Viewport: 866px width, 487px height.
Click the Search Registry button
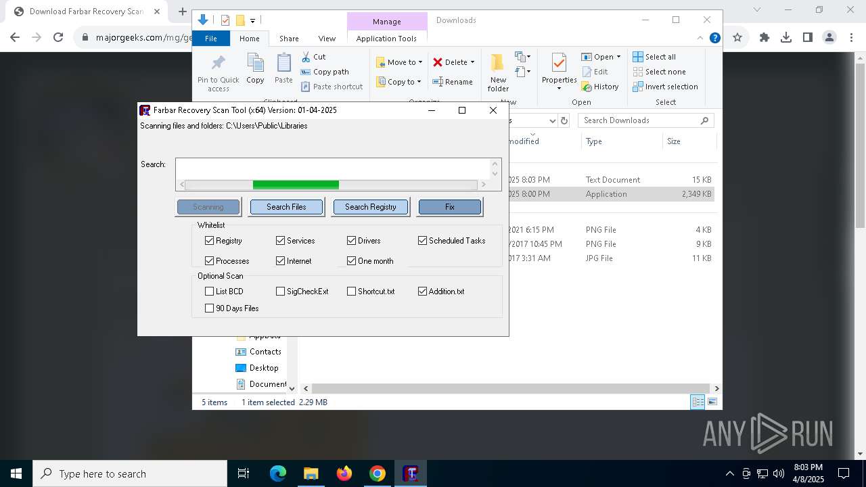[371, 207]
